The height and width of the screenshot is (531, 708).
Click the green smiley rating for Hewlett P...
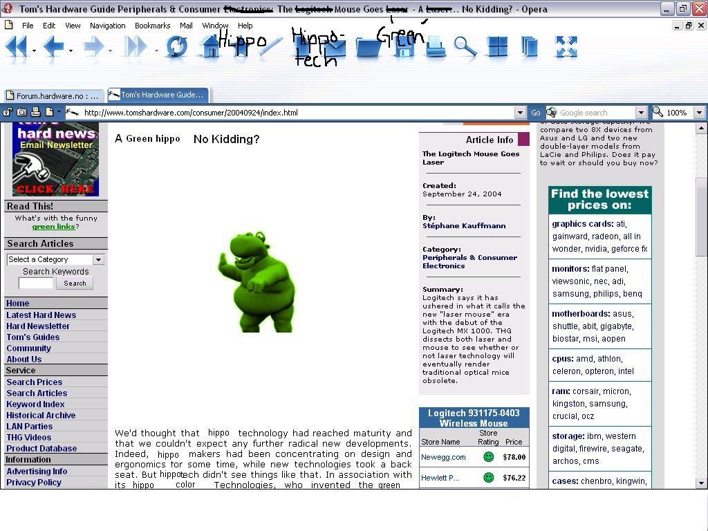click(488, 477)
